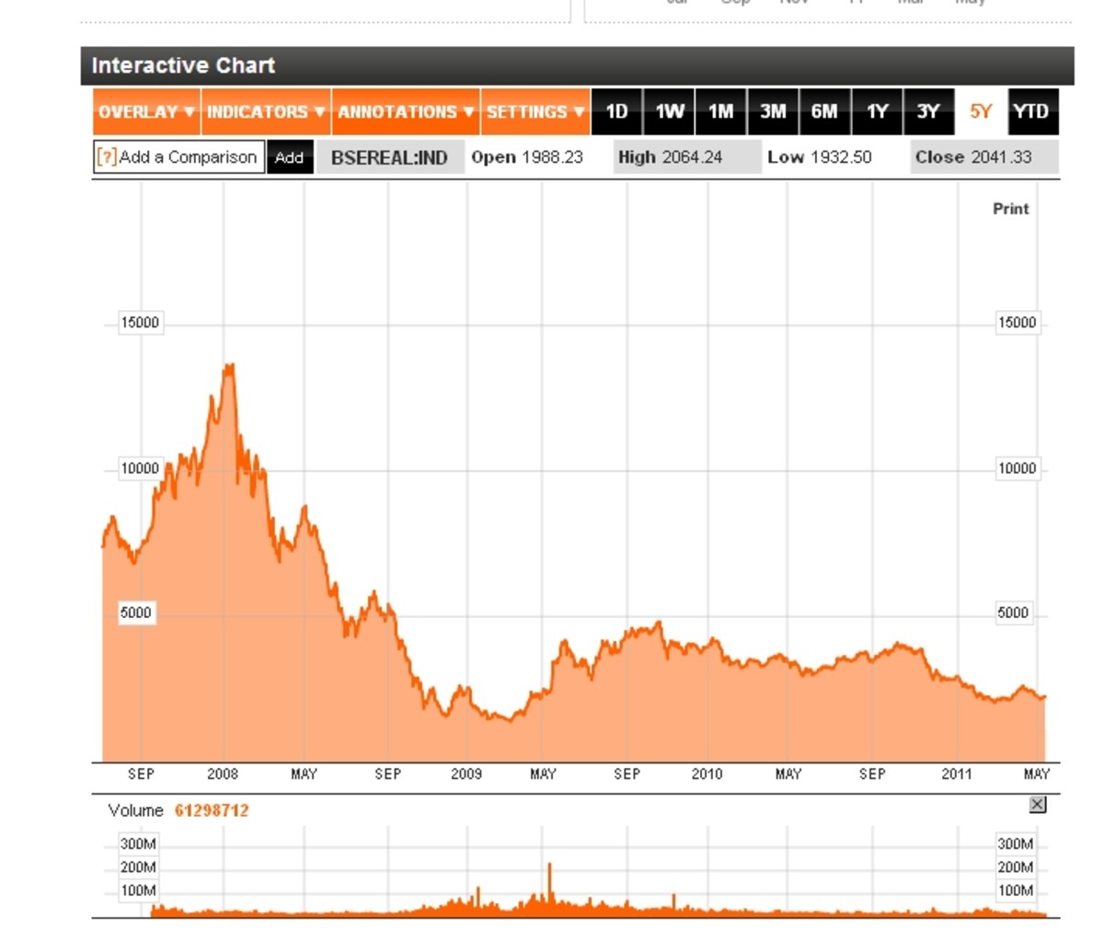Select the 6M time range
1104x939 pixels.
click(x=824, y=112)
